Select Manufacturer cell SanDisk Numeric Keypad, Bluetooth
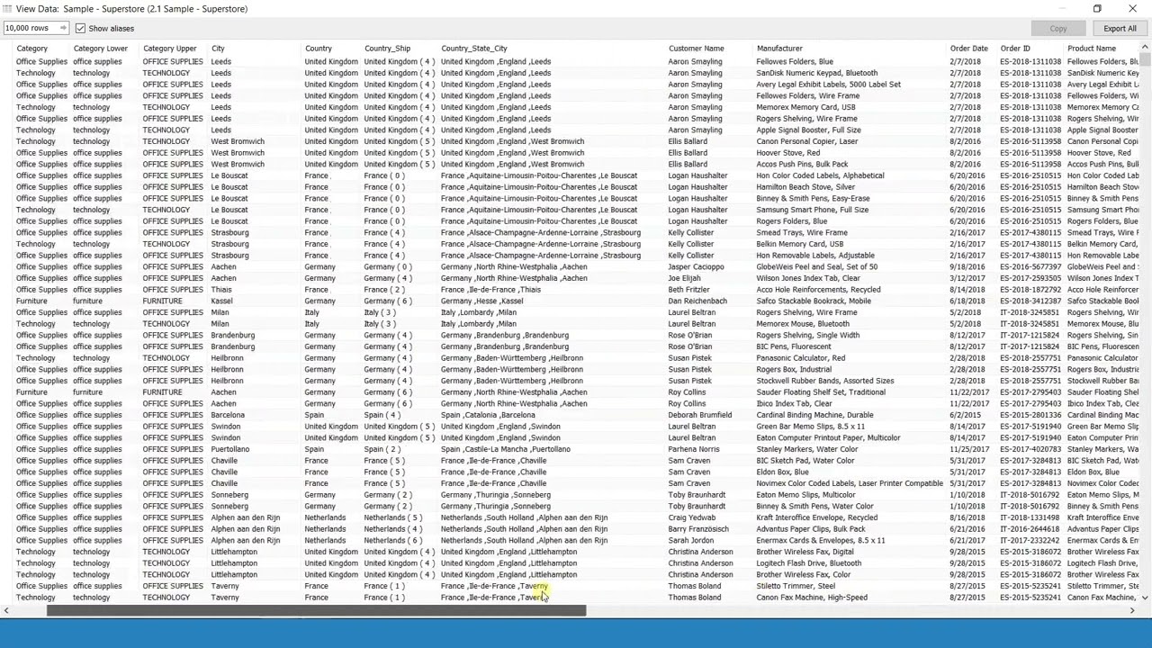Image resolution: width=1152 pixels, height=648 pixels. (x=816, y=73)
